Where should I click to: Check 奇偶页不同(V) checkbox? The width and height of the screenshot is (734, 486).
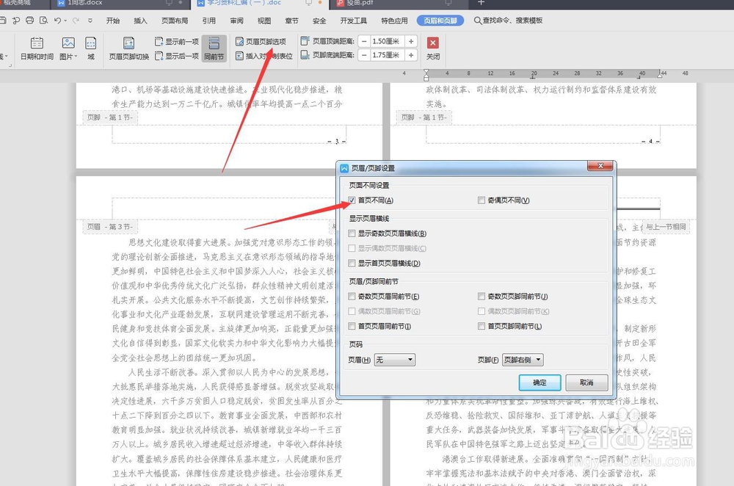point(482,200)
